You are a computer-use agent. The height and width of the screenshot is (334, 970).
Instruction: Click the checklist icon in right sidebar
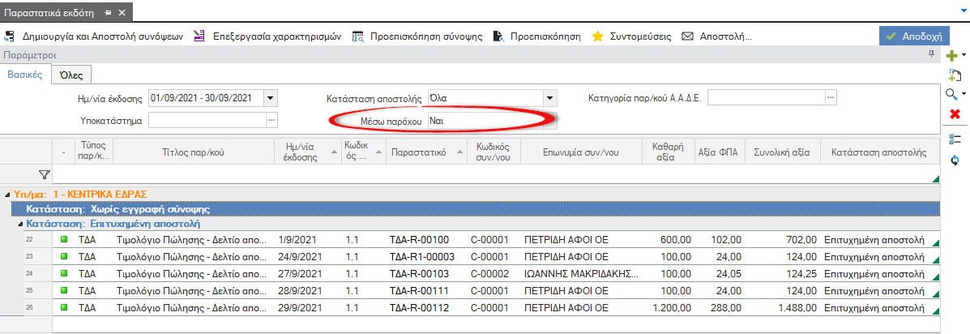click(955, 139)
